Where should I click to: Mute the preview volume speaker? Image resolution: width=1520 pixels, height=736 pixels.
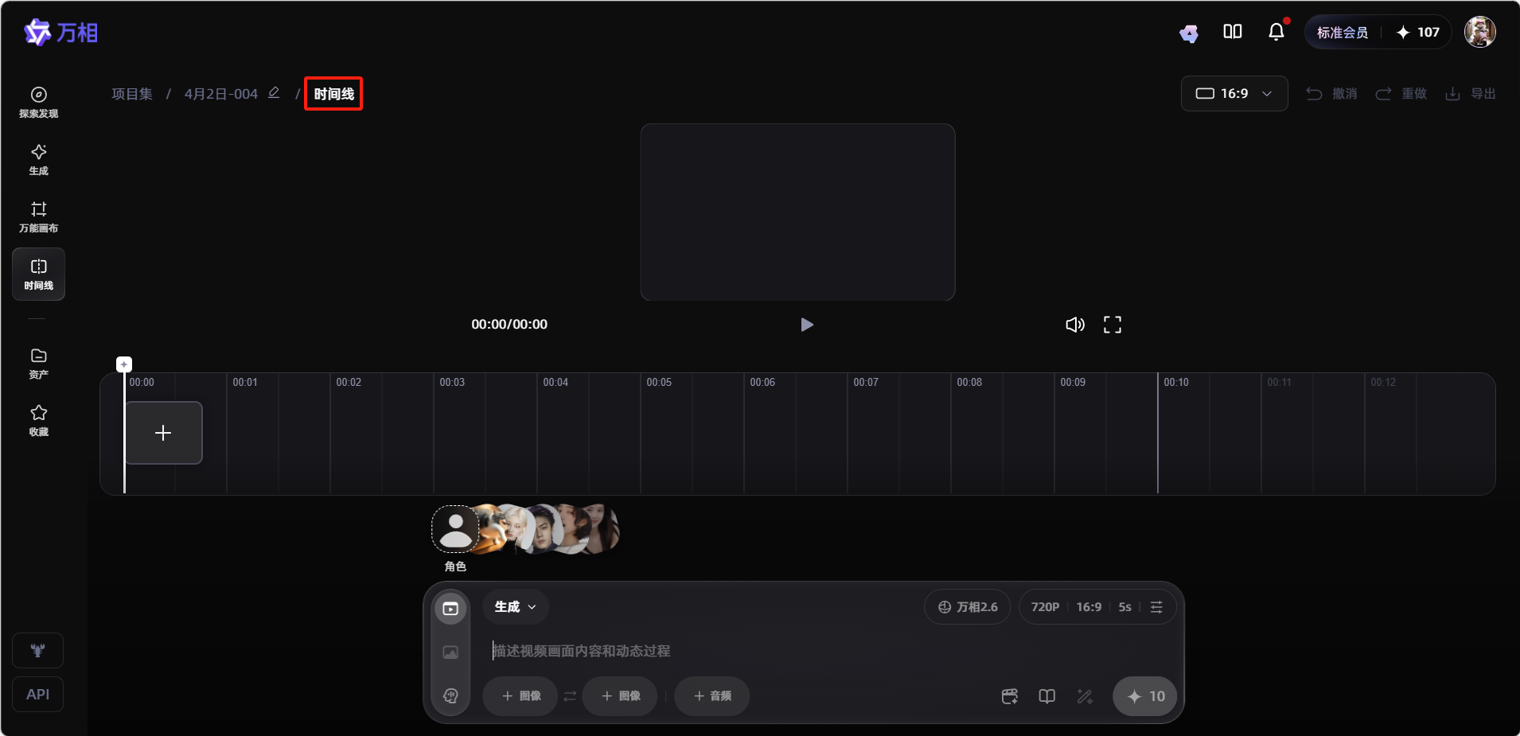(1074, 325)
